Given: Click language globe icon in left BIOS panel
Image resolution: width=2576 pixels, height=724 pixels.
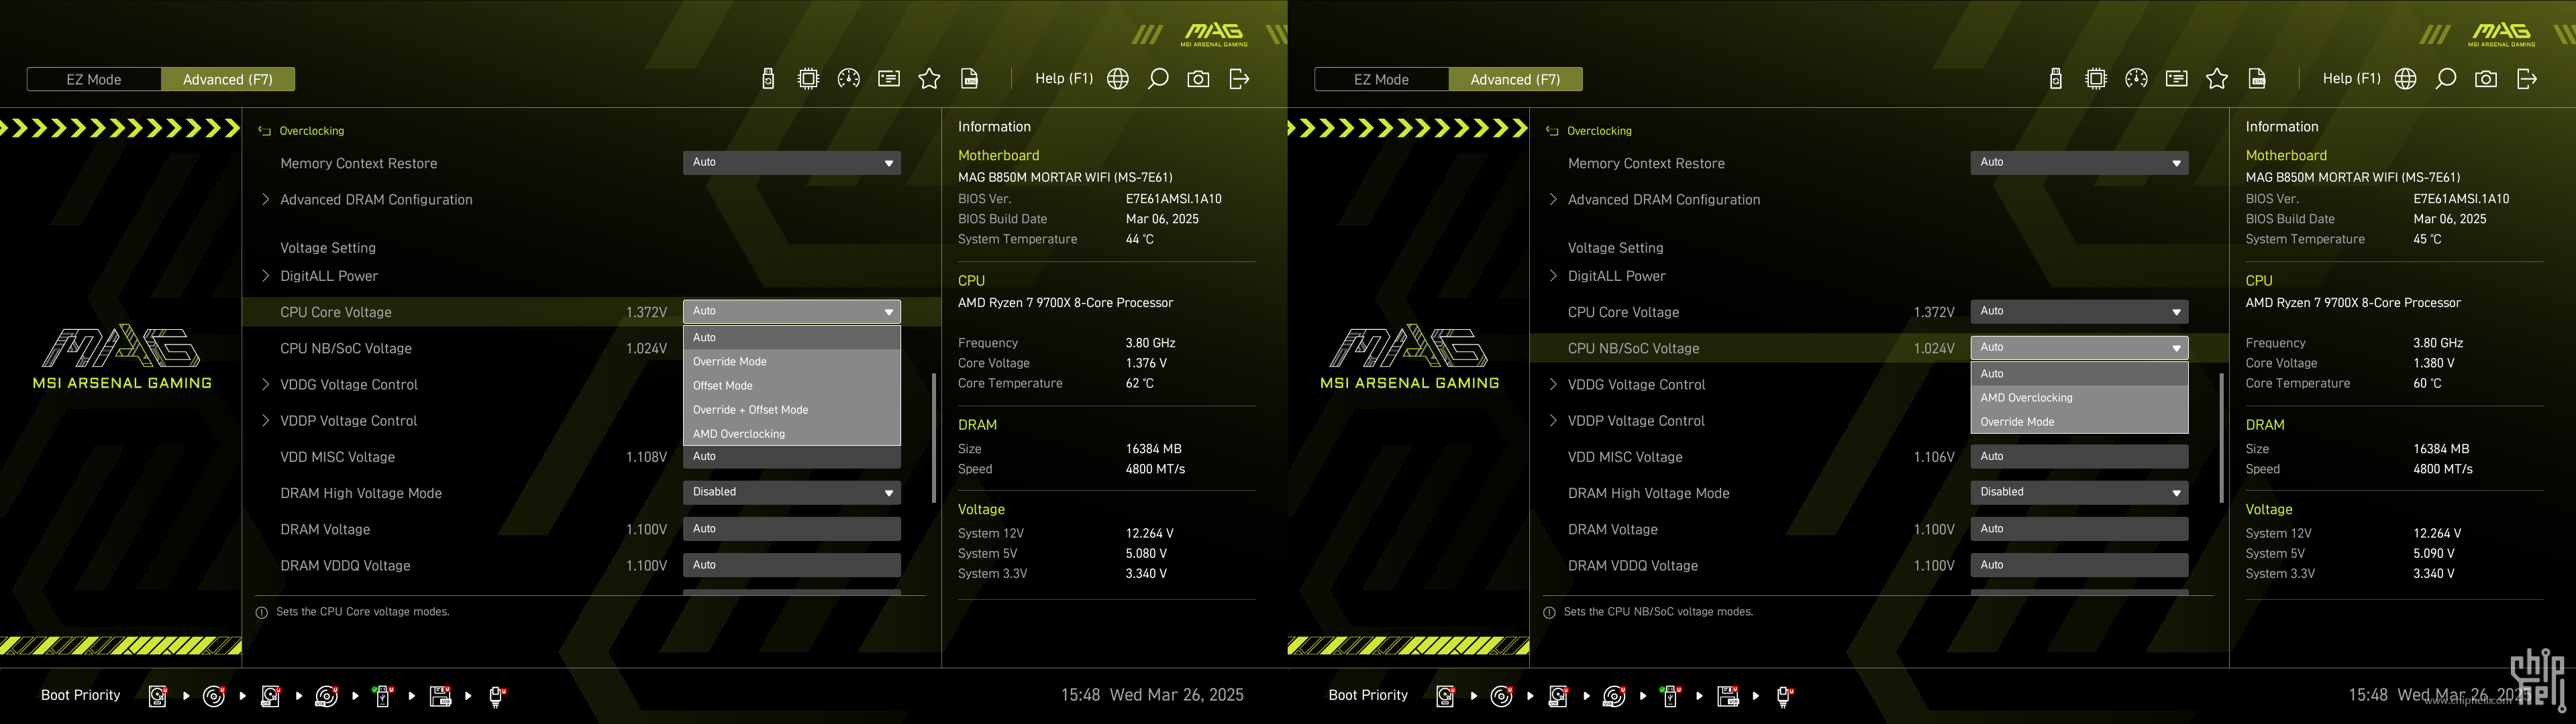Looking at the screenshot, I should (1118, 79).
